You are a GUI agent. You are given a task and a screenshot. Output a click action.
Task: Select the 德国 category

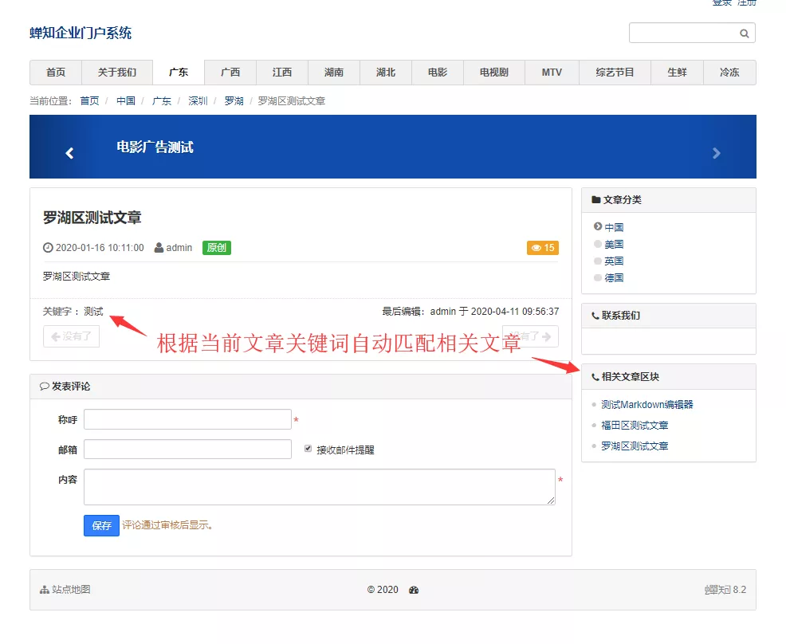[x=613, y=277]
